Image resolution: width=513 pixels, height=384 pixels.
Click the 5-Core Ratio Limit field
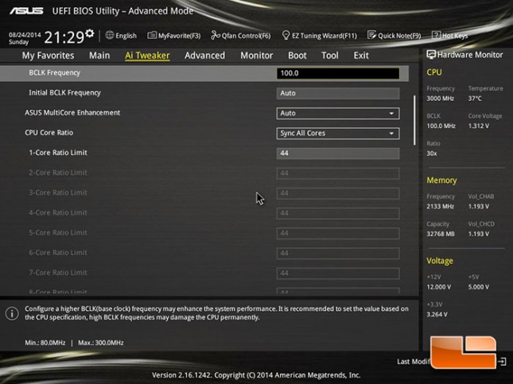click(338, 233)
